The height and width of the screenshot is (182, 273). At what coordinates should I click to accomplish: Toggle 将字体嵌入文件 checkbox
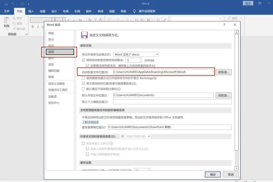(83, 143)
